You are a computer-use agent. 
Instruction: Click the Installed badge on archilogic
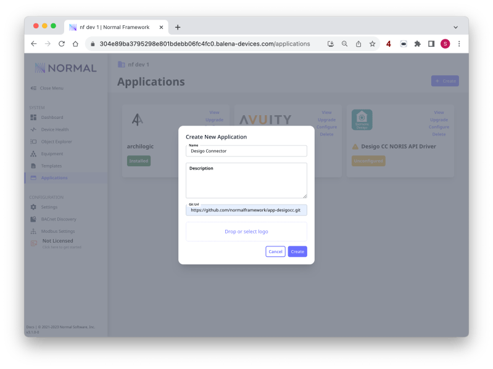(139, 161)
